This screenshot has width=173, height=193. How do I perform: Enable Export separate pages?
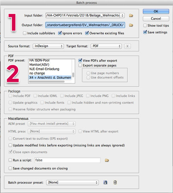[80, 65]
